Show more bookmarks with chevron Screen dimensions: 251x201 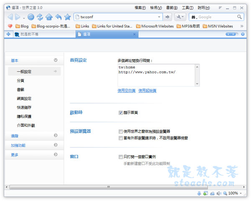click(x=242, y=26)
